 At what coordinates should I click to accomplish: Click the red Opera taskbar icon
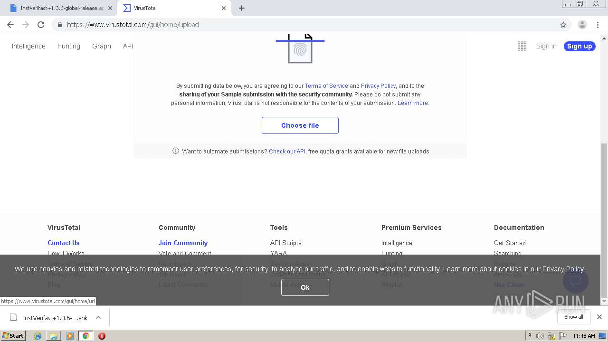102,336
